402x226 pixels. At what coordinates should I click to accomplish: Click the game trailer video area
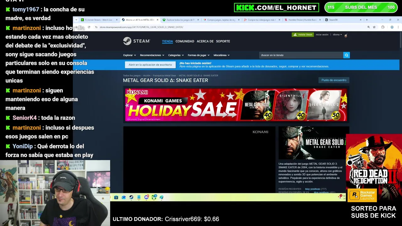click(x=199, y=159)
